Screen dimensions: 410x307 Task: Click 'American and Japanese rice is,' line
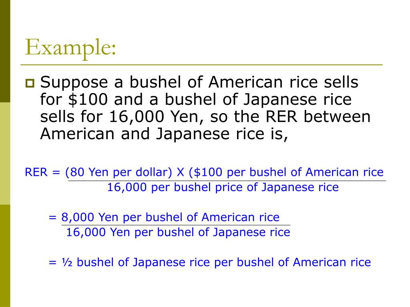(164, 134)
